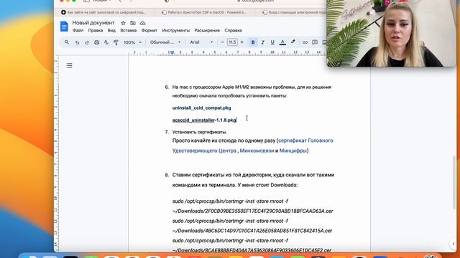The height and width of the screenshot is (258, 460).
Task: Toggle italic formatting
Action: 262,42
